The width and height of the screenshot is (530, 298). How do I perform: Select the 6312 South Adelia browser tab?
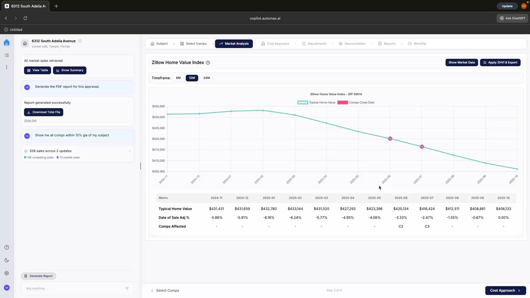[x=26, y=6]
